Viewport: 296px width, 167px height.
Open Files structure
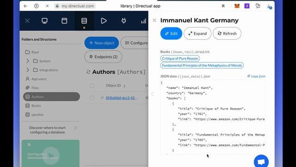pos(32,88)
